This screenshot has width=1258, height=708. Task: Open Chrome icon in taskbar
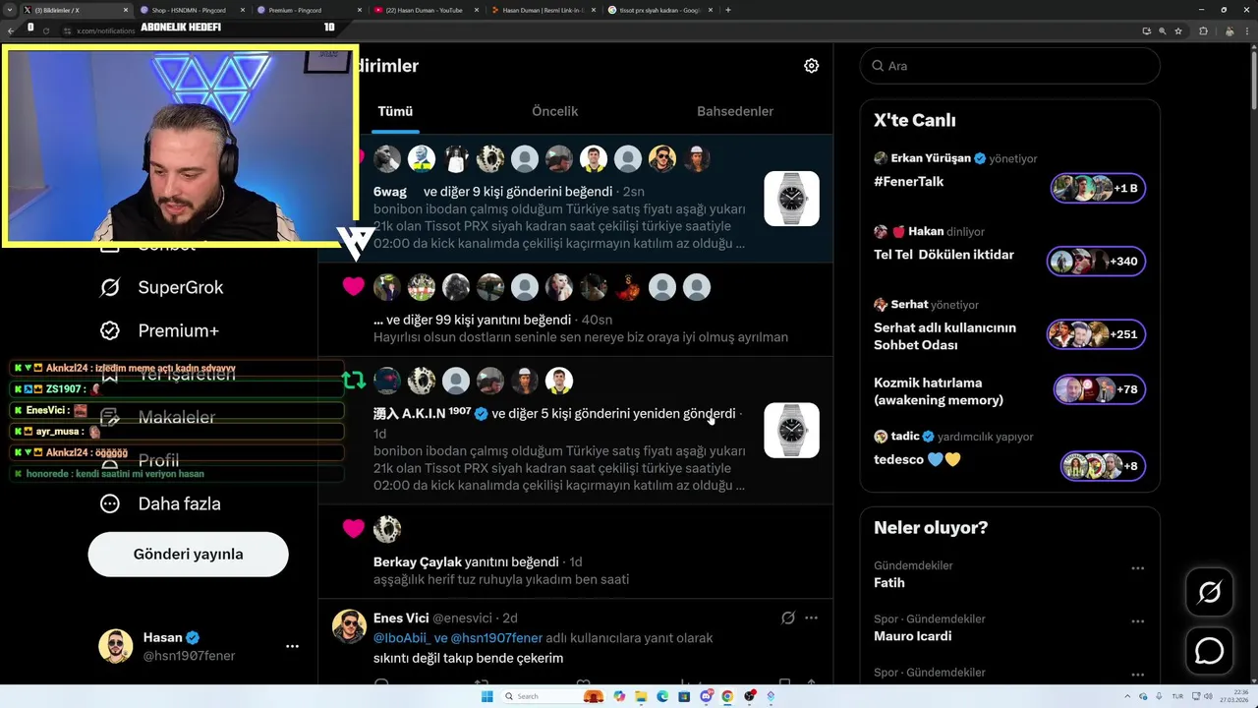(727, 696)
